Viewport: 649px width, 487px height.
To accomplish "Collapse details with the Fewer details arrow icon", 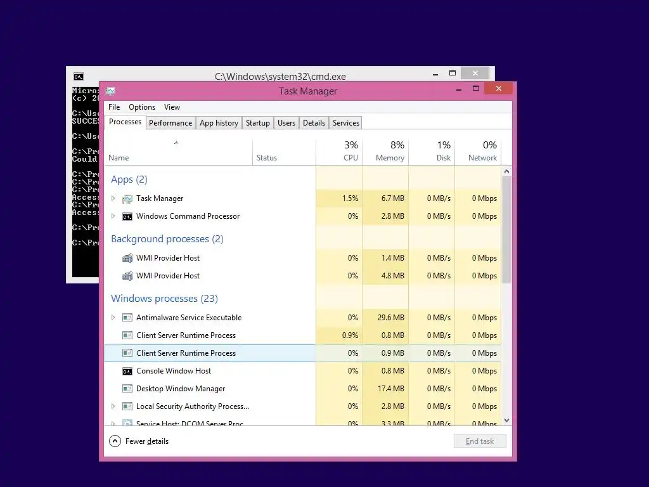I will click(115, 441).
